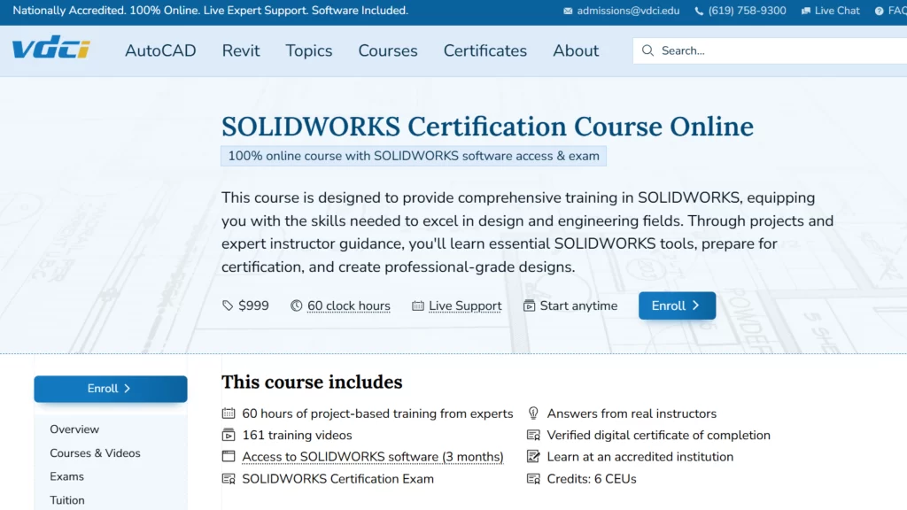The height and width of the screenshot is (510, 907).
Task: Click the 161 training videos text
Action: [x=297, y=435]
